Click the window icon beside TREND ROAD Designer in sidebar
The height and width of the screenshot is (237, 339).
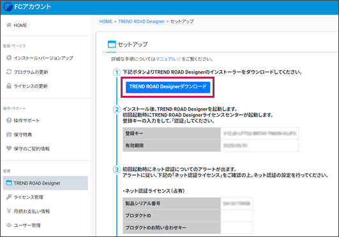click(9, 183)
